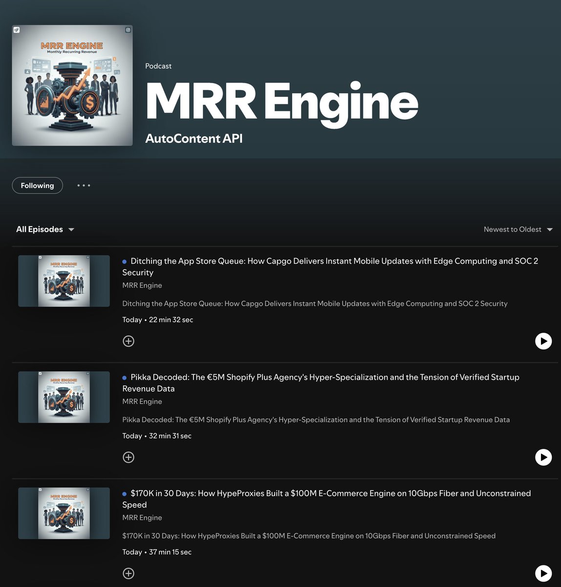
Task: Expand the All Episodes filter dropdown
Action: (45, 229)
